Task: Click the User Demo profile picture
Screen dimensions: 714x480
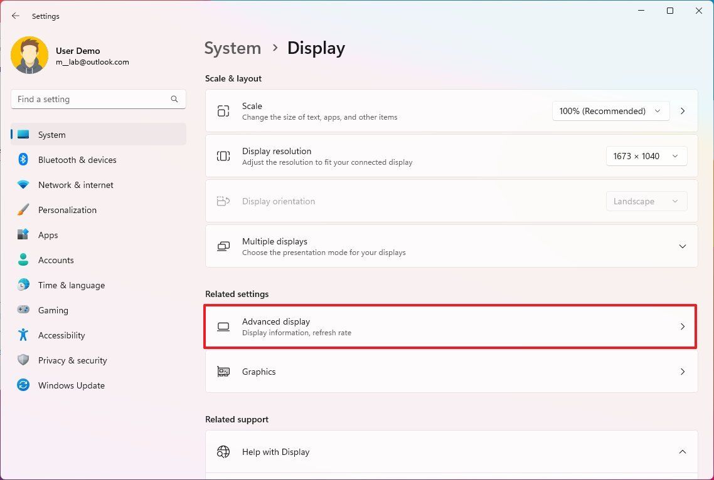Action: click(29, 55)
